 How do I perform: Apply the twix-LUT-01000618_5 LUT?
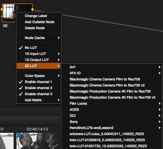click(x=112, y=140)
